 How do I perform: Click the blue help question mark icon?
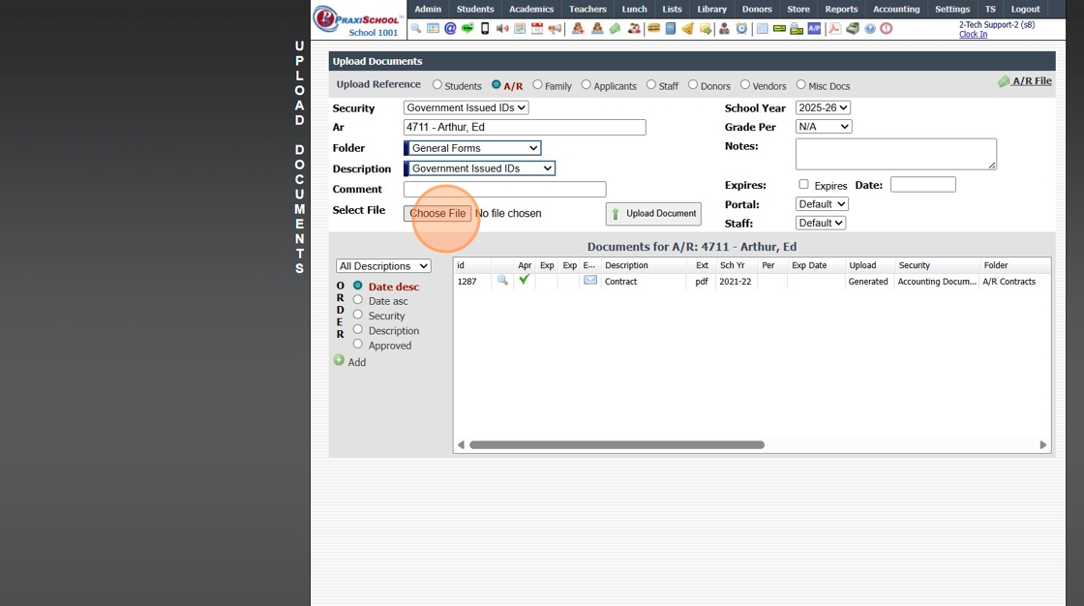click(870, 29)
